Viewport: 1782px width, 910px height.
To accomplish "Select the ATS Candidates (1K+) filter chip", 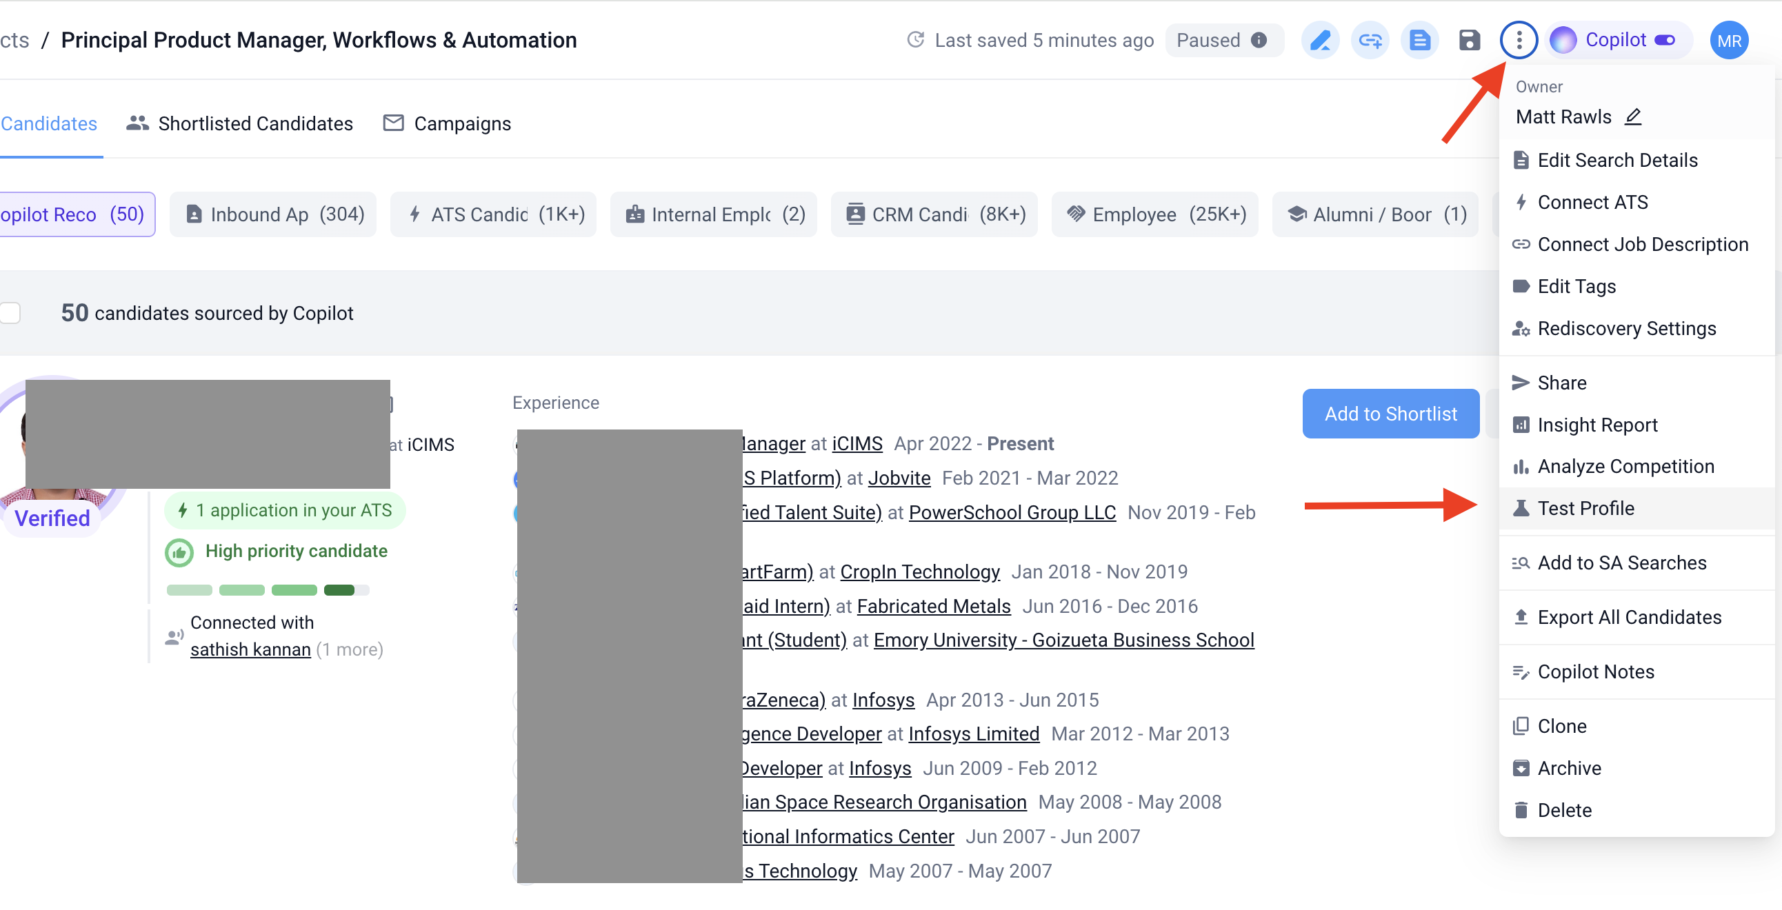I will pos(493,214).
